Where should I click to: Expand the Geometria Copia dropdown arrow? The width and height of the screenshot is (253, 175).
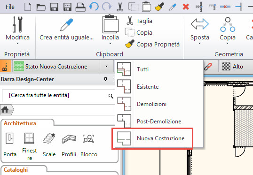(227, 43)
